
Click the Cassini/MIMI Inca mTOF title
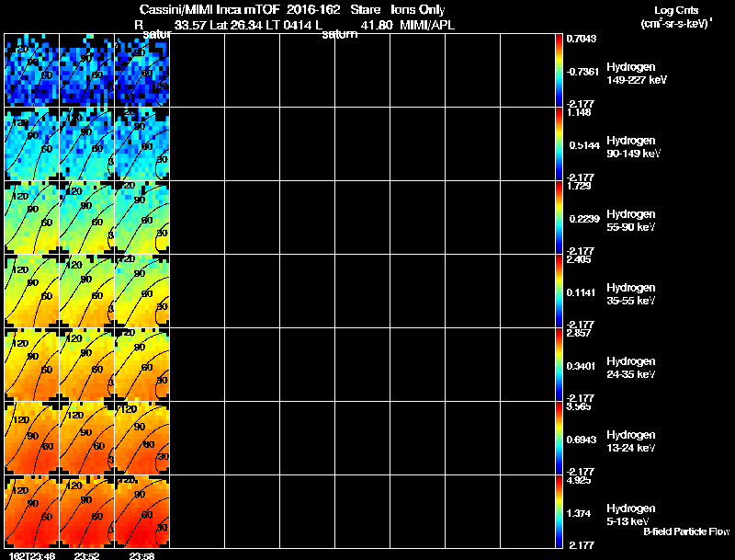pos(209,9)
